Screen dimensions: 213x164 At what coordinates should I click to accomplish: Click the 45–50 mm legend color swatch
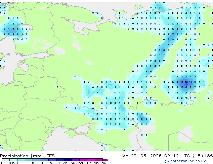coord(99,160)
